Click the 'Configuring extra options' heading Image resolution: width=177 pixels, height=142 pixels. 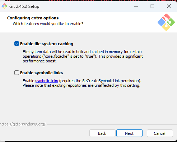coord(33,18)
